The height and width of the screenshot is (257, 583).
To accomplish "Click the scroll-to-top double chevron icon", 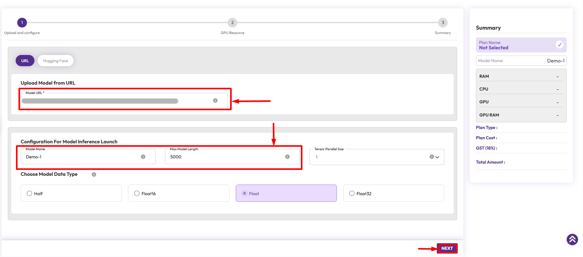I will click(x=572, y=240).
